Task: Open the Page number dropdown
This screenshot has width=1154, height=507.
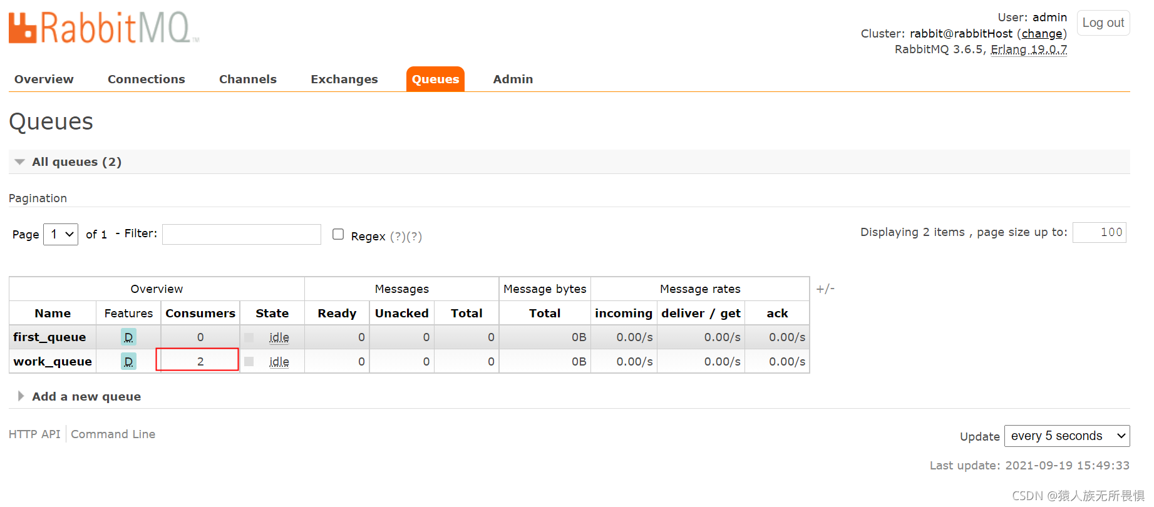Action: [x=61, y=234]
